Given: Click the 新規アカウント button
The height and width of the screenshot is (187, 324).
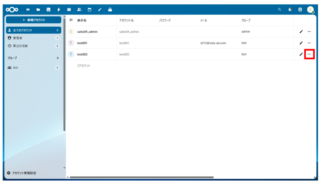Looking at the screenshot, I should [x=34, y=20].
